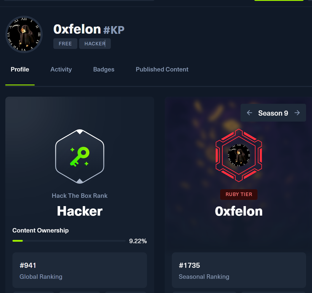312x293 pixels.
Task: Open the #1735 Seasonal Ranking card
Action: click(x=239, y=270)
